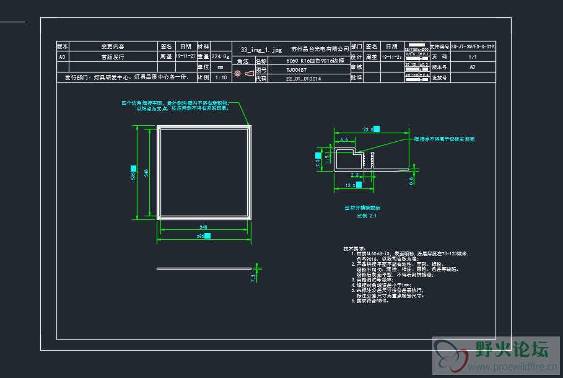Click the "首版发行" change entry
This screenshot has width=563, height=378.
click(113, 57)
